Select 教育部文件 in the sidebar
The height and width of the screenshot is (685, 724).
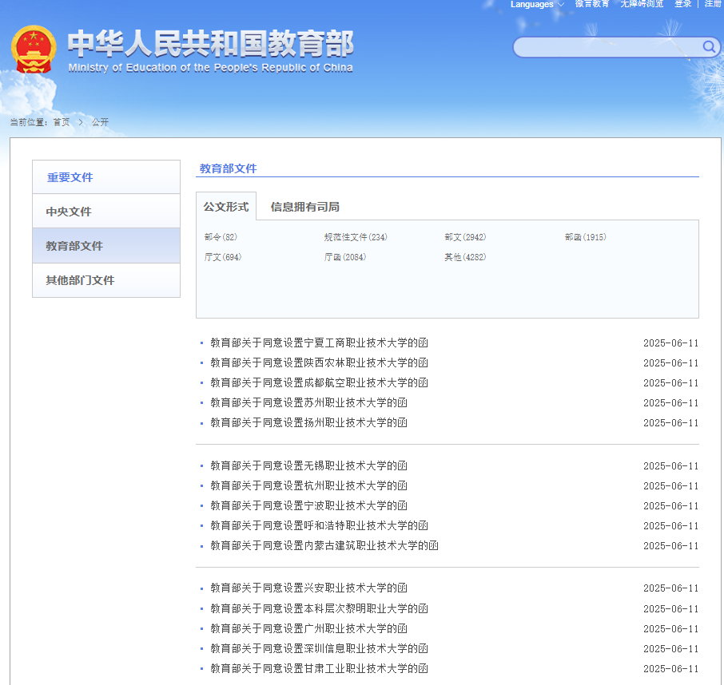(106, 246)
